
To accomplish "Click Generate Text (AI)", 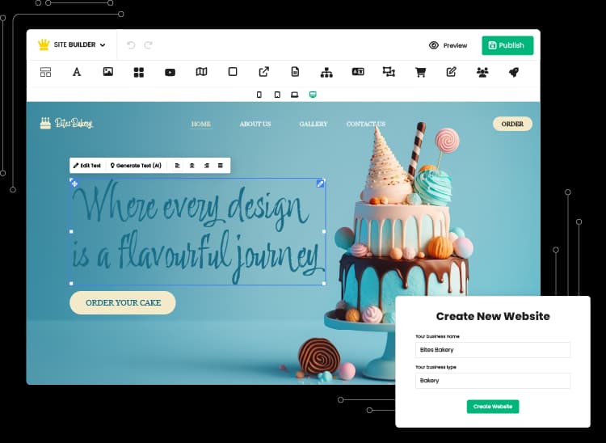I will [x=136, y=166].
